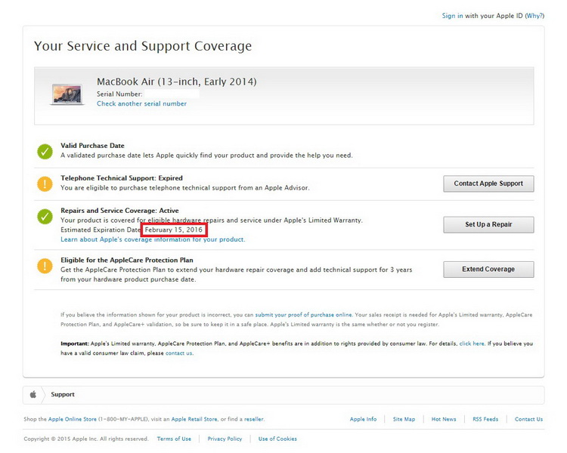The image size is (567, 453).
Task: Open the Why? link beside Apple ID
Action: pyautogui.click(x=534, y=16)
